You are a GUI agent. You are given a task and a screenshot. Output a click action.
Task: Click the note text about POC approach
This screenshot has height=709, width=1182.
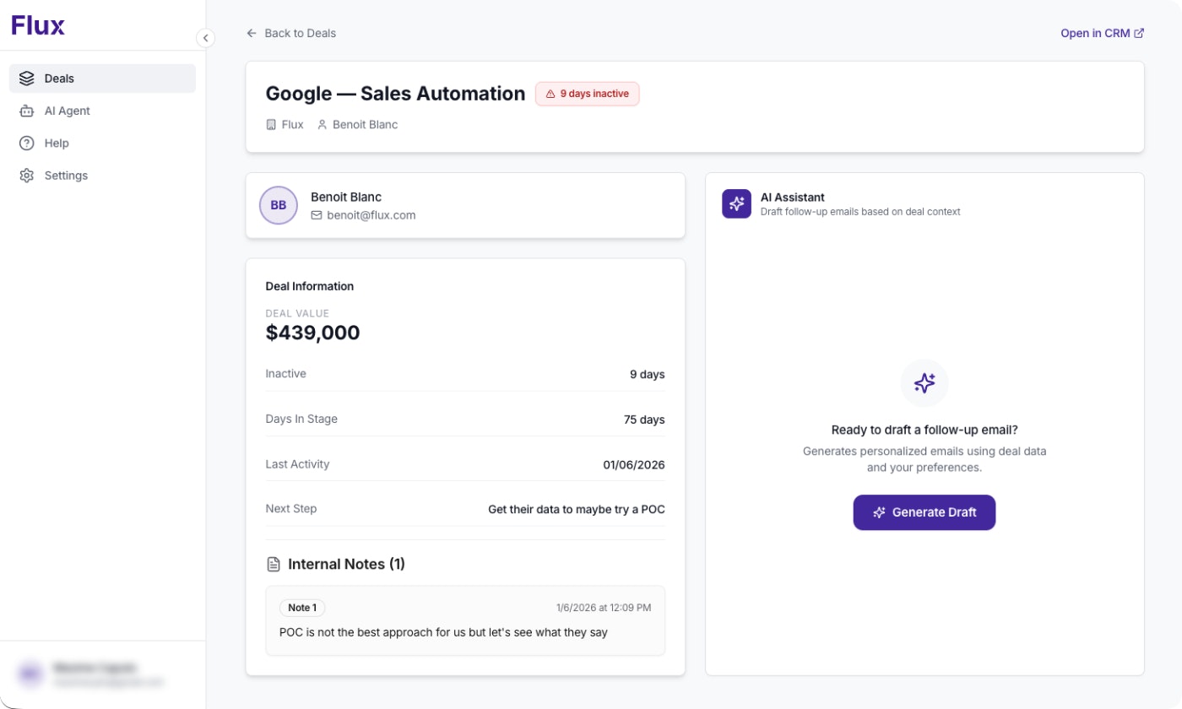tap(443, 632)
